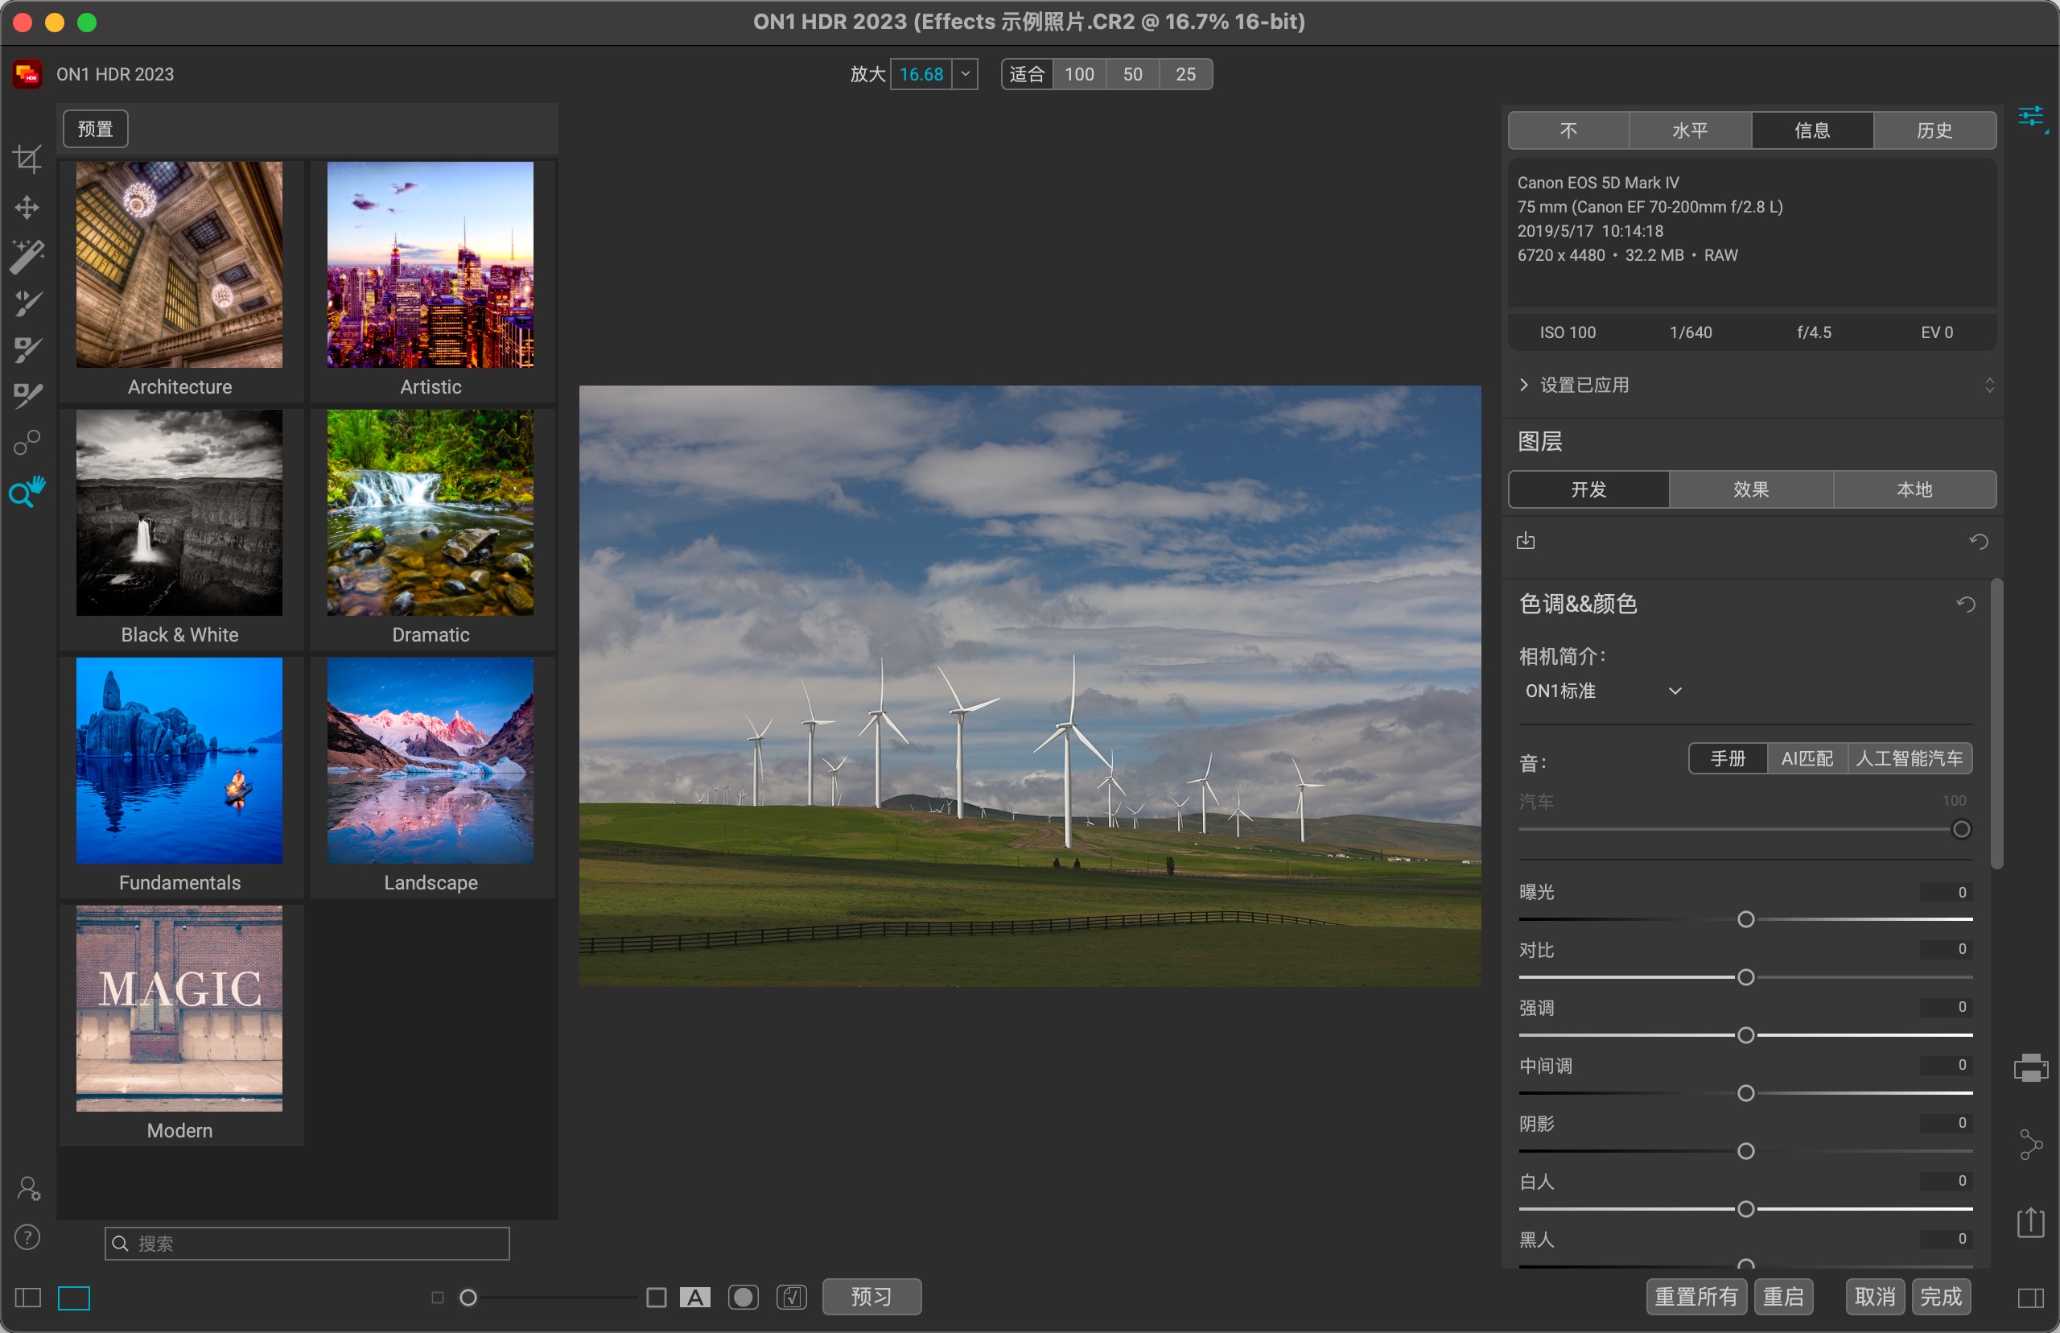2060x1333 pixels.
Task: Click the Print icon
Action: 2030,1068
